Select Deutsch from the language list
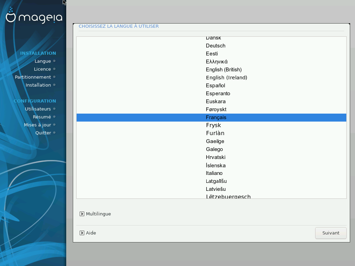Image resolution: width=355 pixels, height=266 pixels. pyautogui.click(x=211, y=46)
